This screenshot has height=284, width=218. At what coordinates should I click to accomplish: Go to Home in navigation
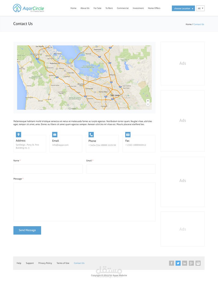click(x=73, y=8)
